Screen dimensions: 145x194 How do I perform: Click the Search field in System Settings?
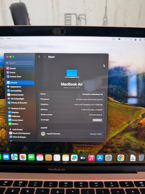[x=20, y=63]
